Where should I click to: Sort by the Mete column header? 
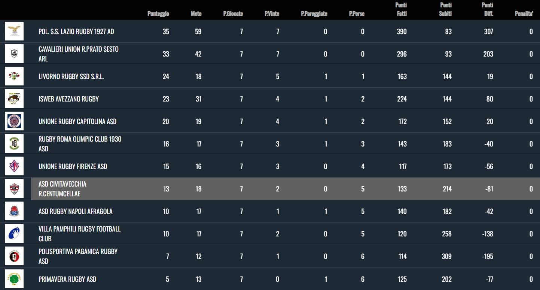[x=196, y=14]
